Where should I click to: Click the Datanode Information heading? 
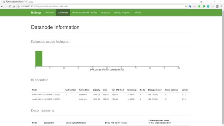tap(55, 27)
